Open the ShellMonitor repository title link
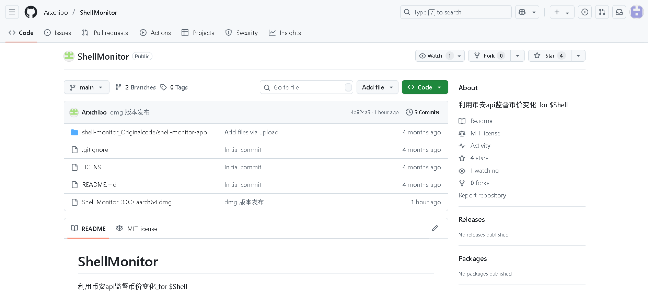 (x=103, y=57)
